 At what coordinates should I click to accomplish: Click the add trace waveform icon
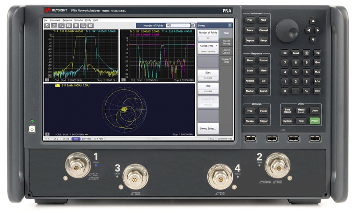point(61,26)
